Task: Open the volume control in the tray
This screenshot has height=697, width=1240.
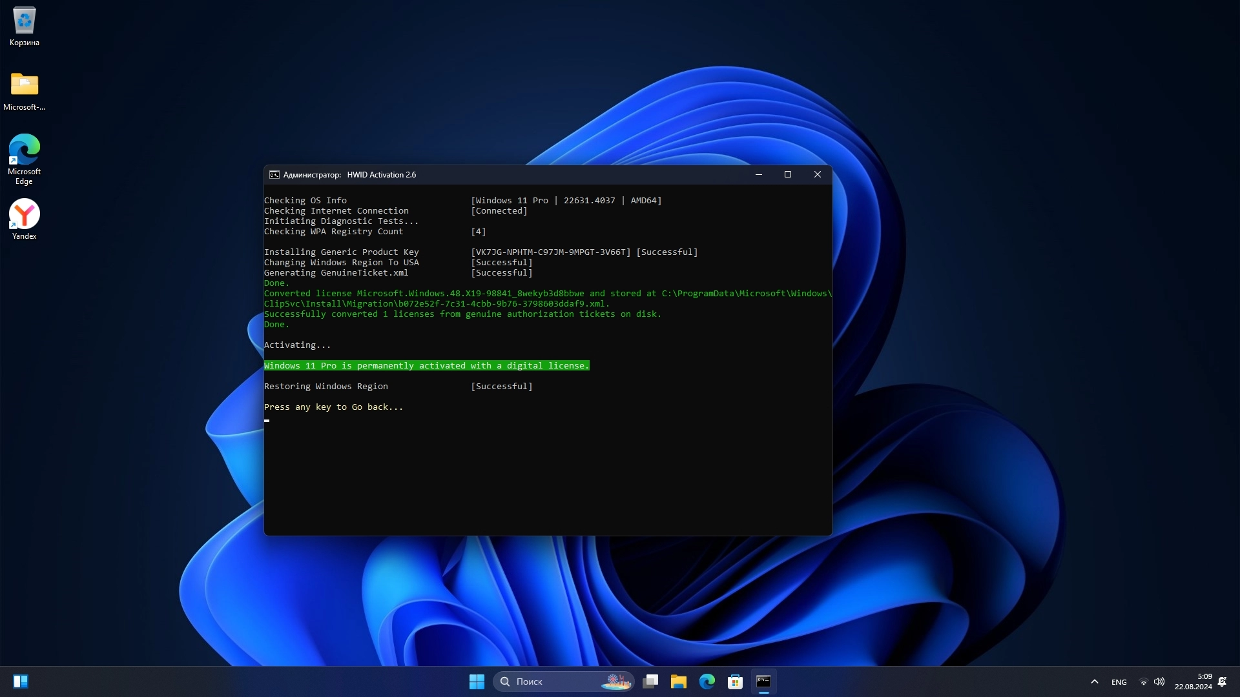Action: click(1159, 682)
